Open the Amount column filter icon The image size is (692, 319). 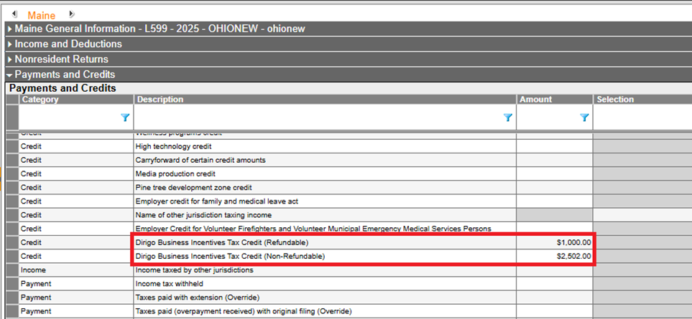coord(584,118)
